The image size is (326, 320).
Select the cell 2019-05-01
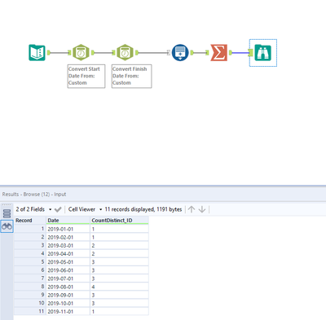[x=68, y=262]
